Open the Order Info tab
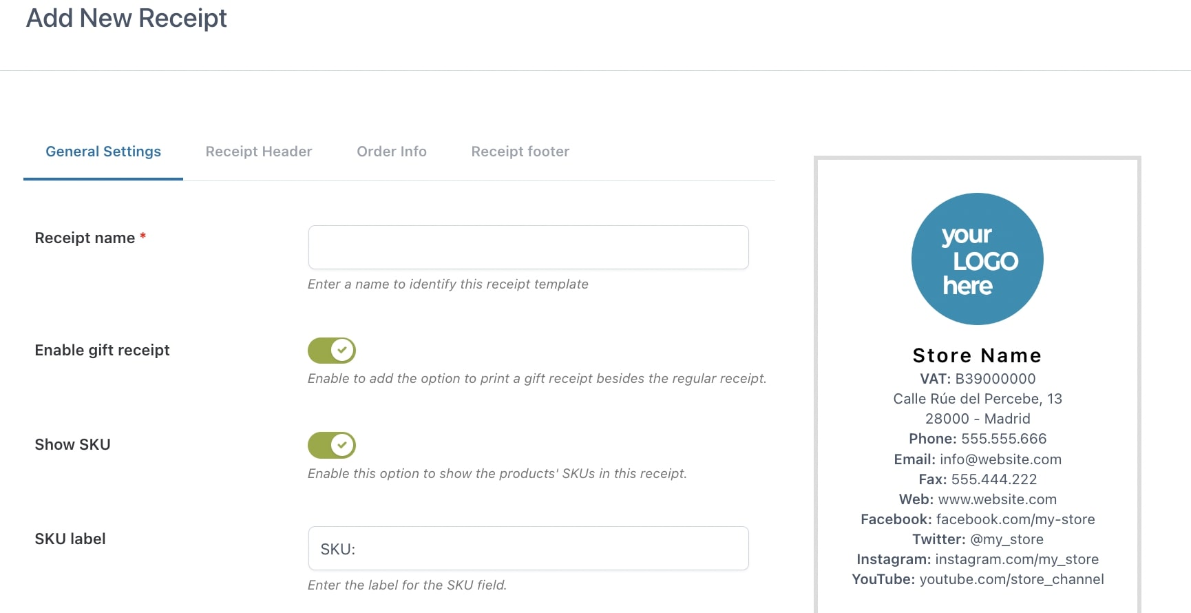Viewport: 1191px width, 613px height. 392,152
